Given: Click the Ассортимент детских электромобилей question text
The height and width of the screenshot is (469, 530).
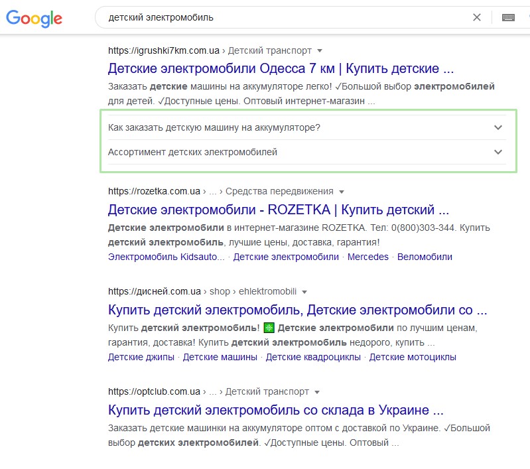Looking at the screenshot, I should point(192,152).
